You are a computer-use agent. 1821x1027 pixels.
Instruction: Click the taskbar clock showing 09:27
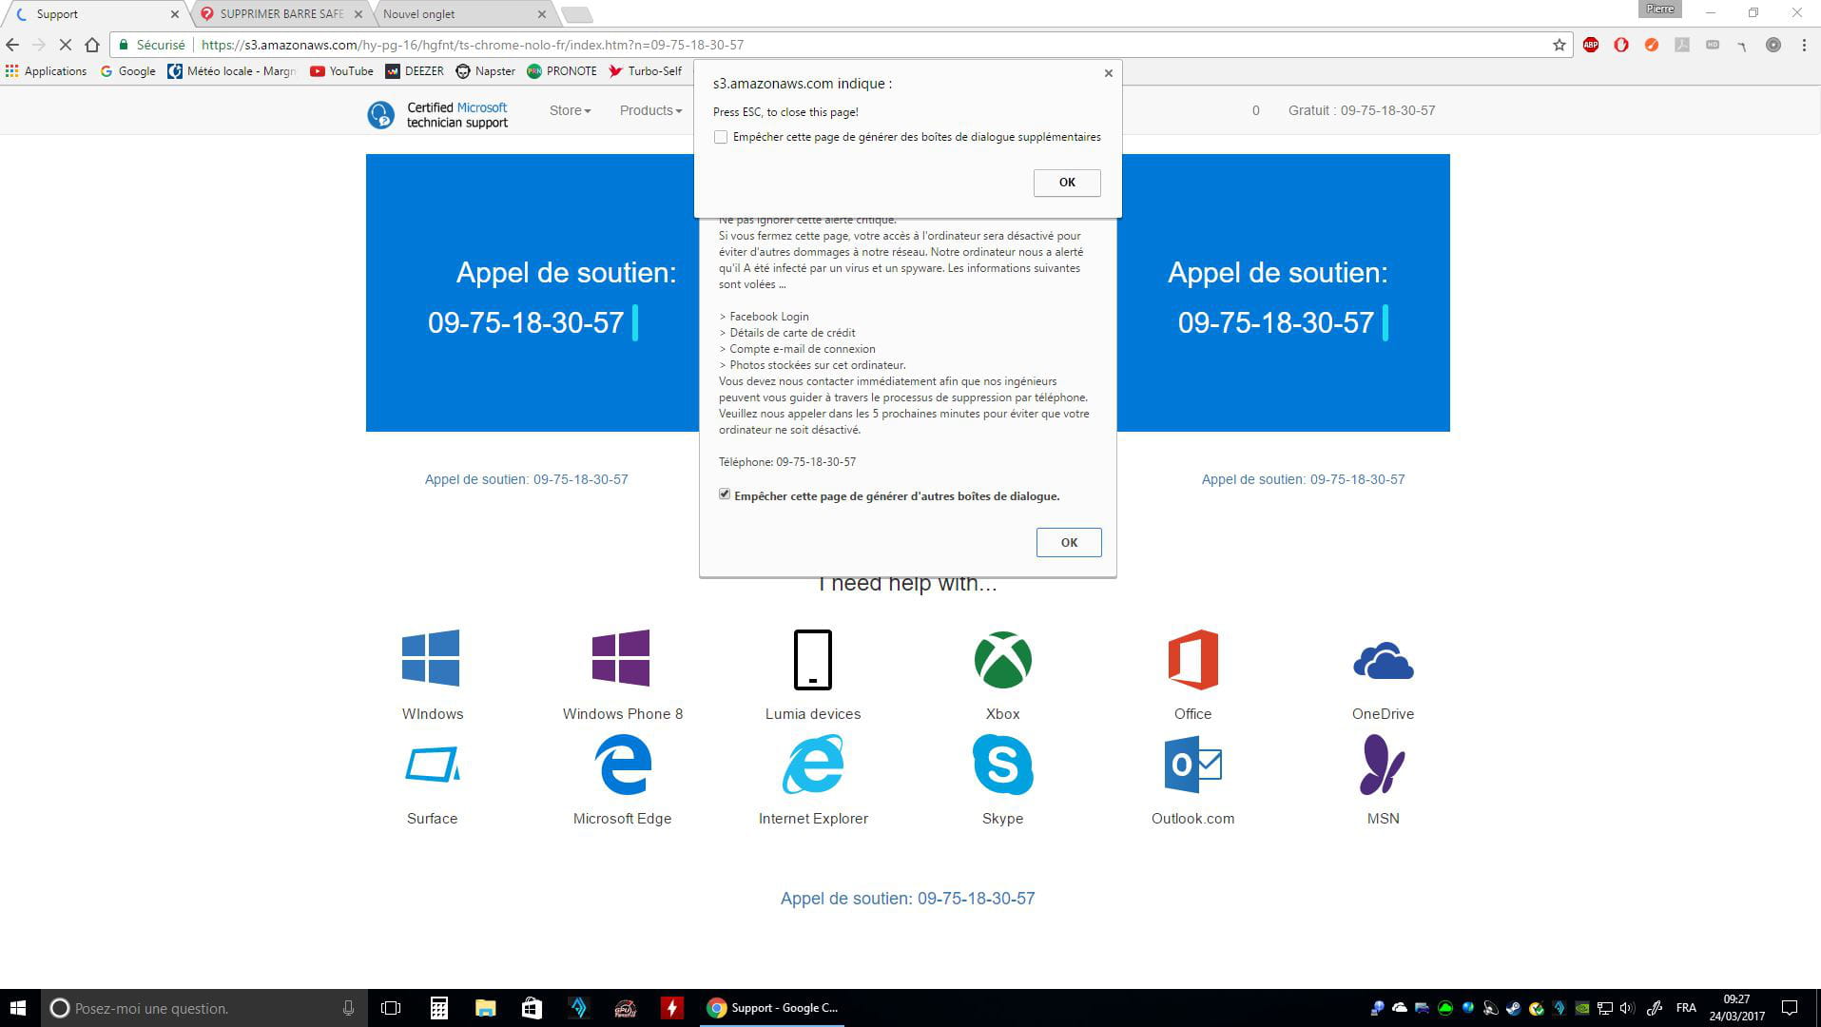[x=1736, y=1008]
